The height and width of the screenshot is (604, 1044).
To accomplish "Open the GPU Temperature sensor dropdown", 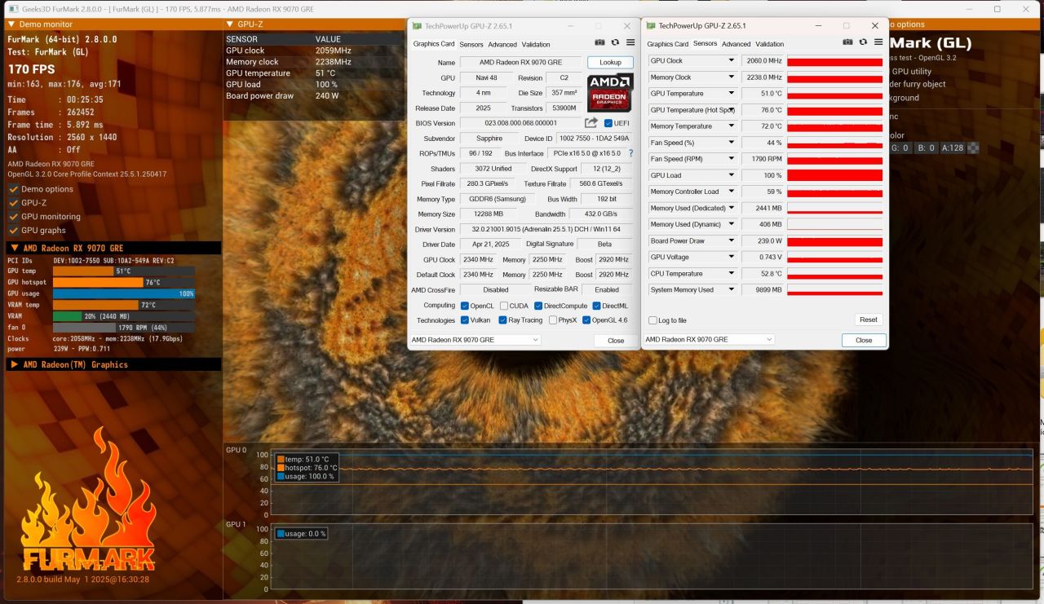I will pos(732,94).
